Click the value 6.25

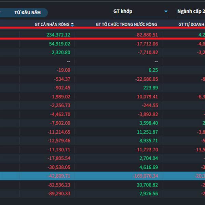(x=153, y=70)
